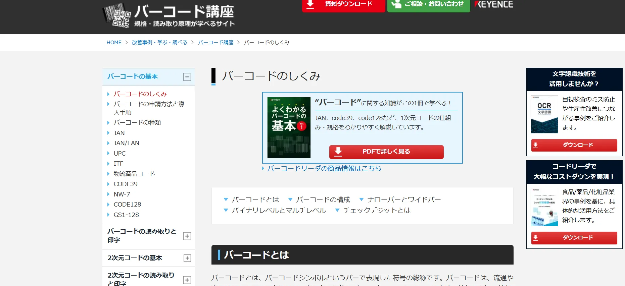
Task: Click person icon on ご相談・お問い合わせ
Action: pyautogui.click(x=396, y=4)
